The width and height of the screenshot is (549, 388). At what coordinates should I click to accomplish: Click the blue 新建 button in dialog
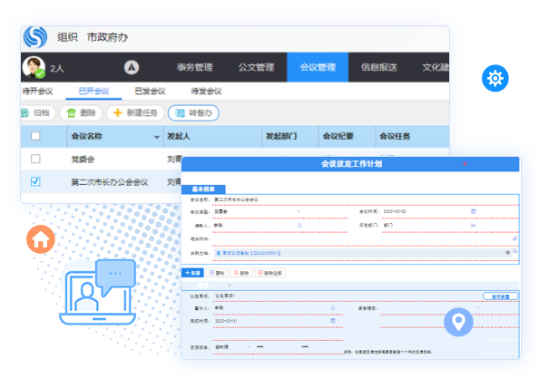pos(192,273)
